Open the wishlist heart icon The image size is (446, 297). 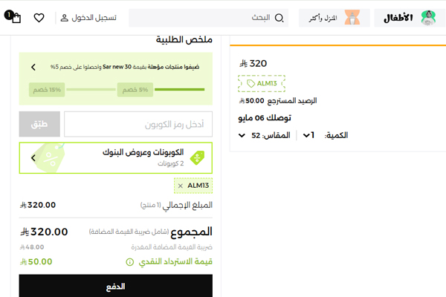[x=39, y=18]
